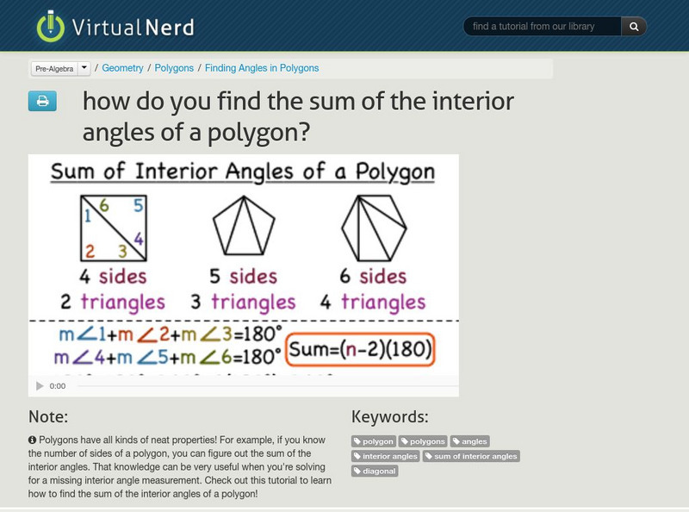This screenshot has height=512, width=689.
Task: Open the Geometry breadcrumb link
Action: click(122, 67)
